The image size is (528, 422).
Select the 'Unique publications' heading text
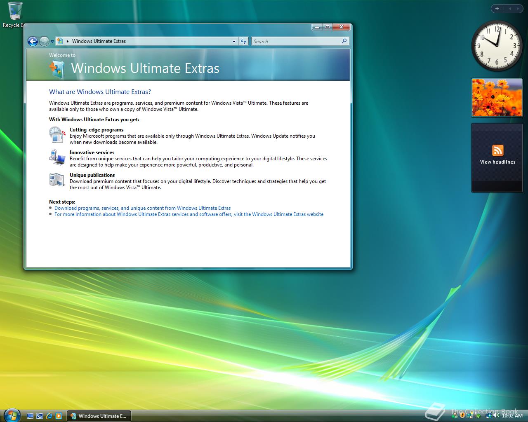92,175
